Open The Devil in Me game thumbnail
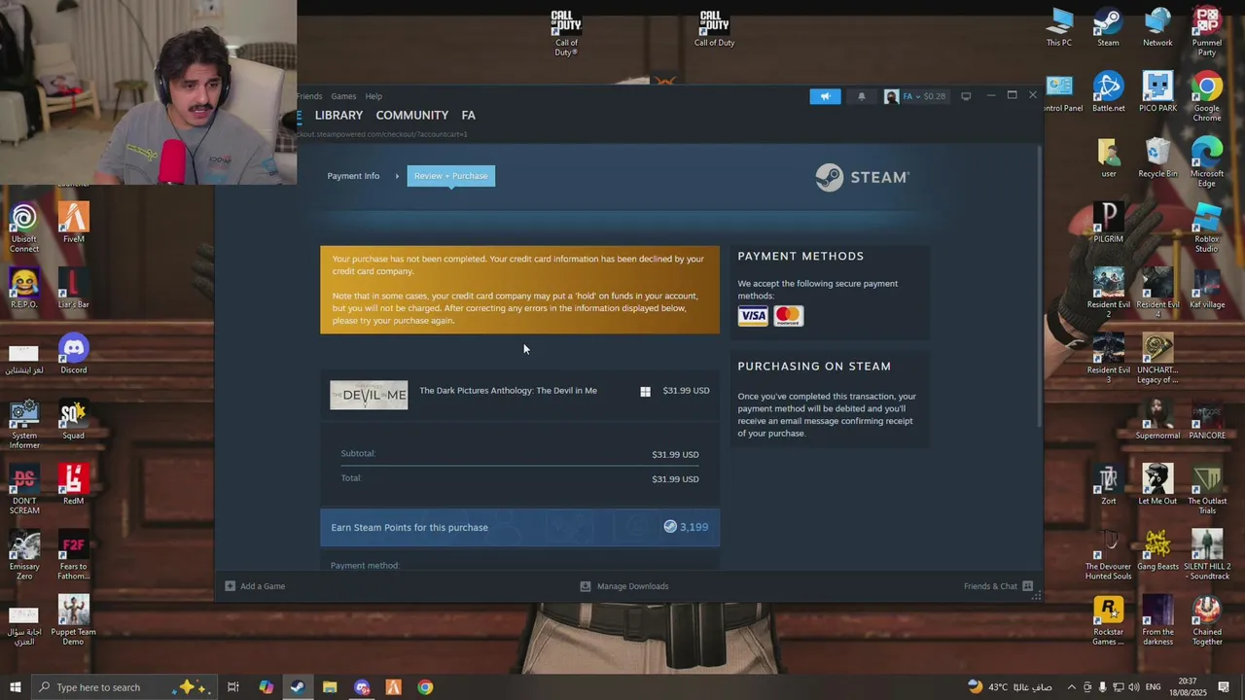The width and height of the screenshot is (1245, 700). [x=369, y=395]
